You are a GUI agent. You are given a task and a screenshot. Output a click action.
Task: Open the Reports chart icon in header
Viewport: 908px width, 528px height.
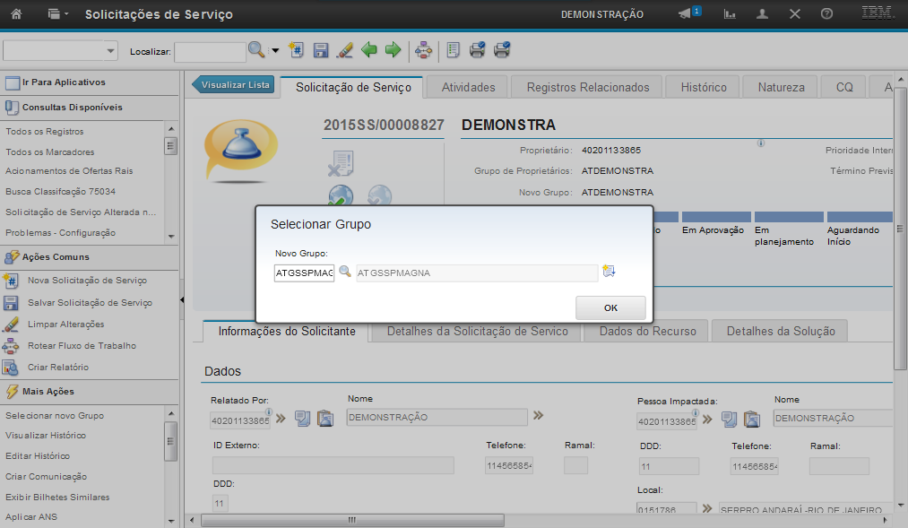click(x=731, y=14)
